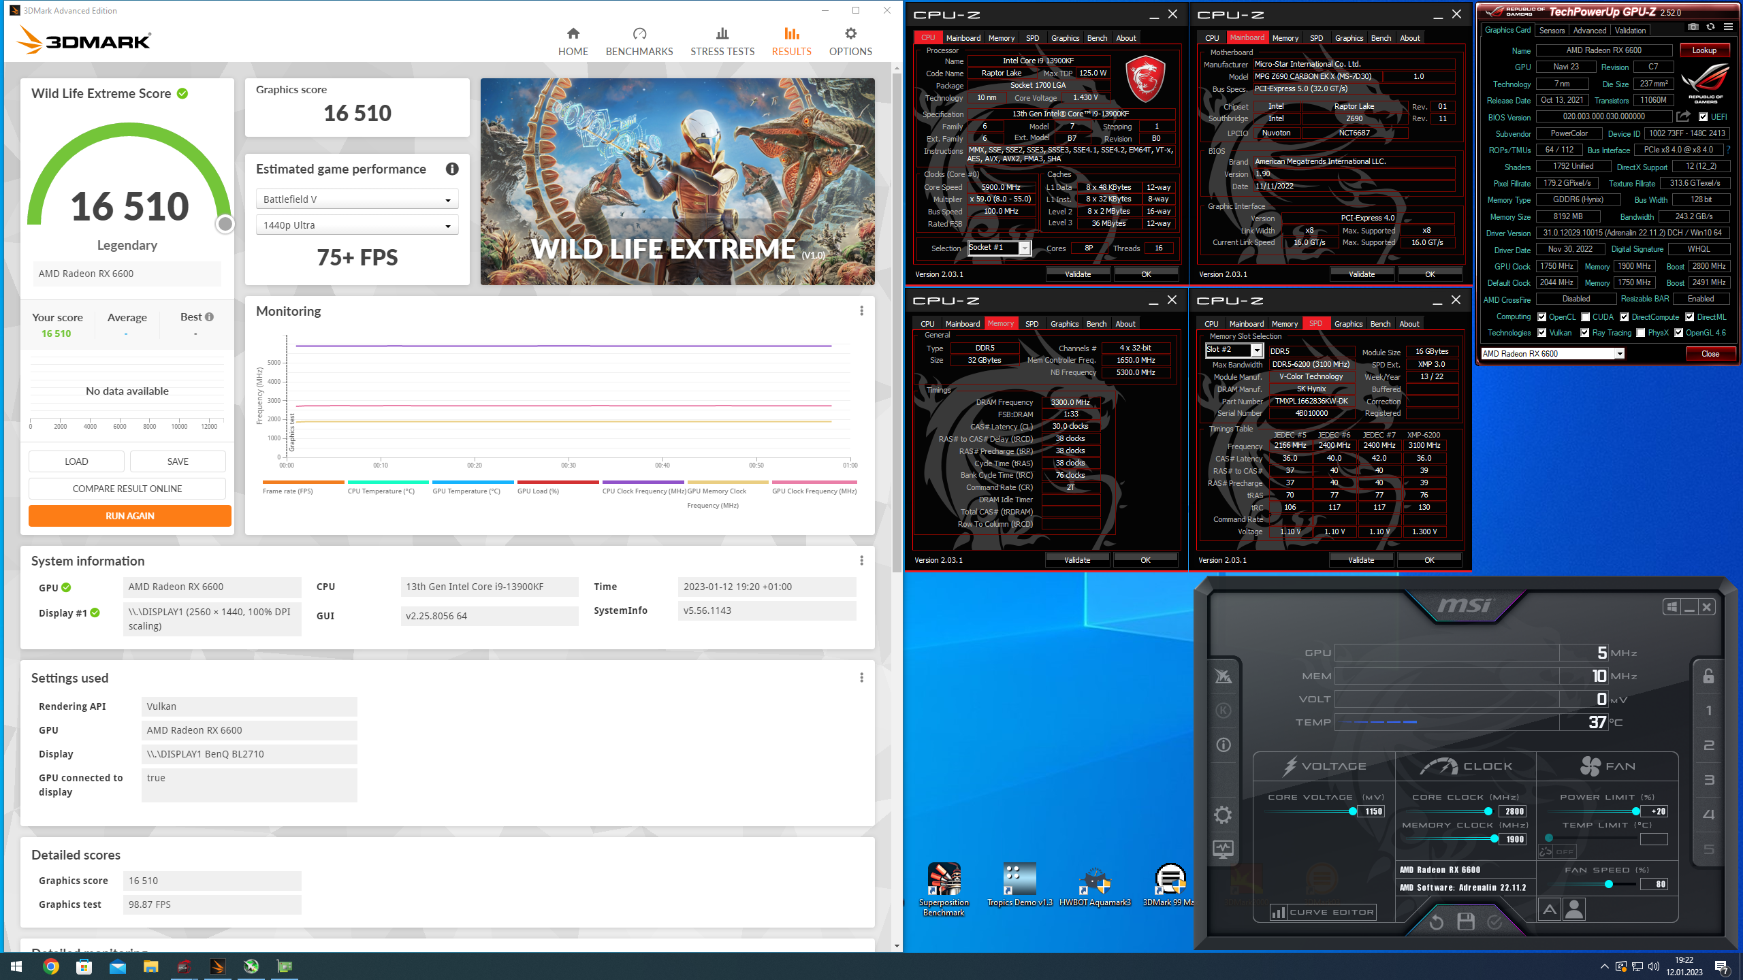The height and width of the screenshot is (980, 1743).
Task: Open CPU-Z Socket #1 selection dropdown
Action: pyautogui.click(x=1000, y=248)
